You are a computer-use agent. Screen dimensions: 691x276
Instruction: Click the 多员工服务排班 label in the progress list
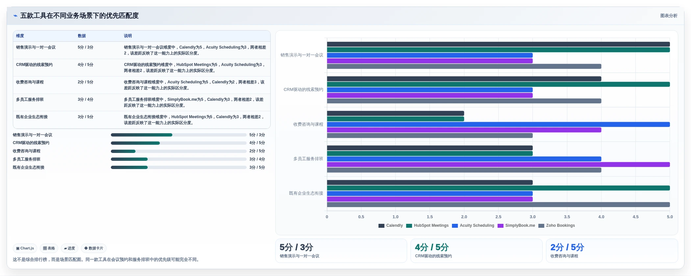(27, 159)
